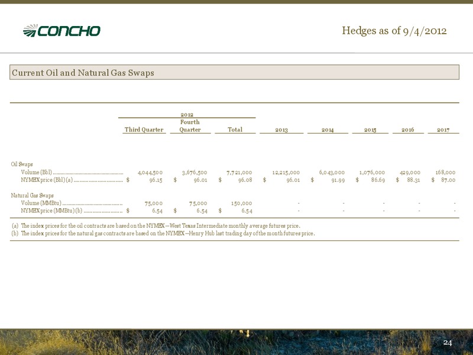473x355 pixels.
Task: Click 2015 oil price 86.69
Action: tap(378, 180)
